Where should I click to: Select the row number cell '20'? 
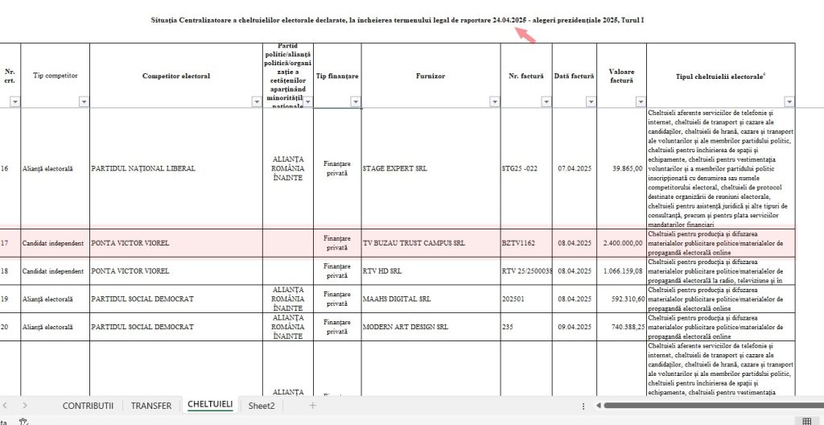pyautogui.click(x=10, y=327)
